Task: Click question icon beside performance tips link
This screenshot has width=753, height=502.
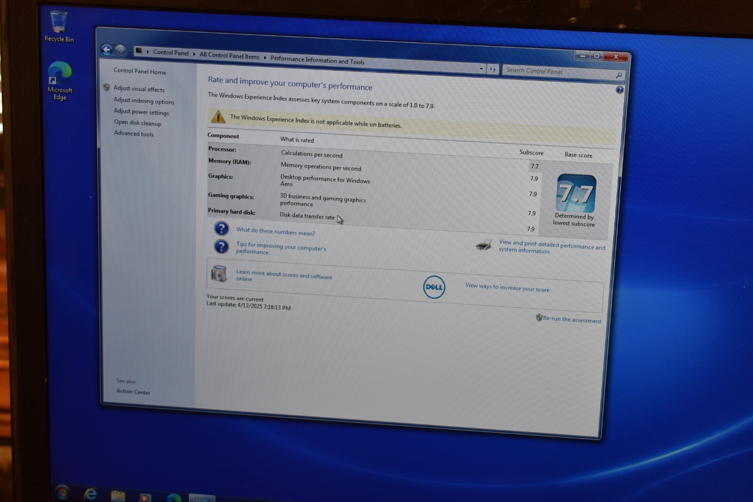Action: [x=221, y=247]
